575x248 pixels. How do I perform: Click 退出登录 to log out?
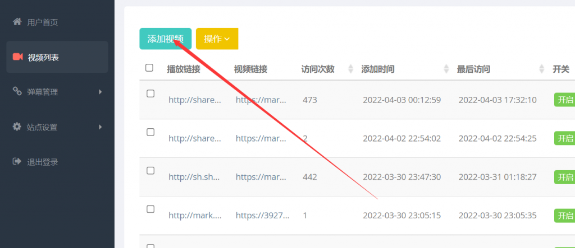click(43, 162)
